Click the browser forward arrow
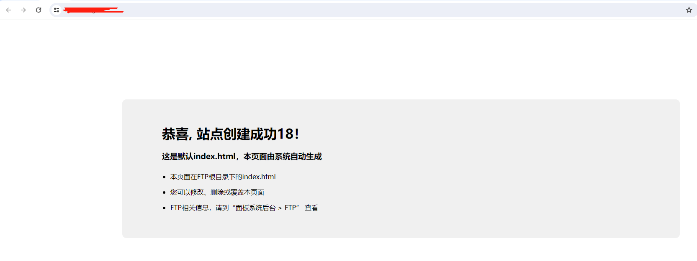This screenshot has width=697, height=261. tap(23, 10)
